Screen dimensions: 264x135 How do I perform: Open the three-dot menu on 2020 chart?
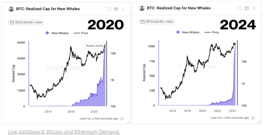tap(123, 9)
